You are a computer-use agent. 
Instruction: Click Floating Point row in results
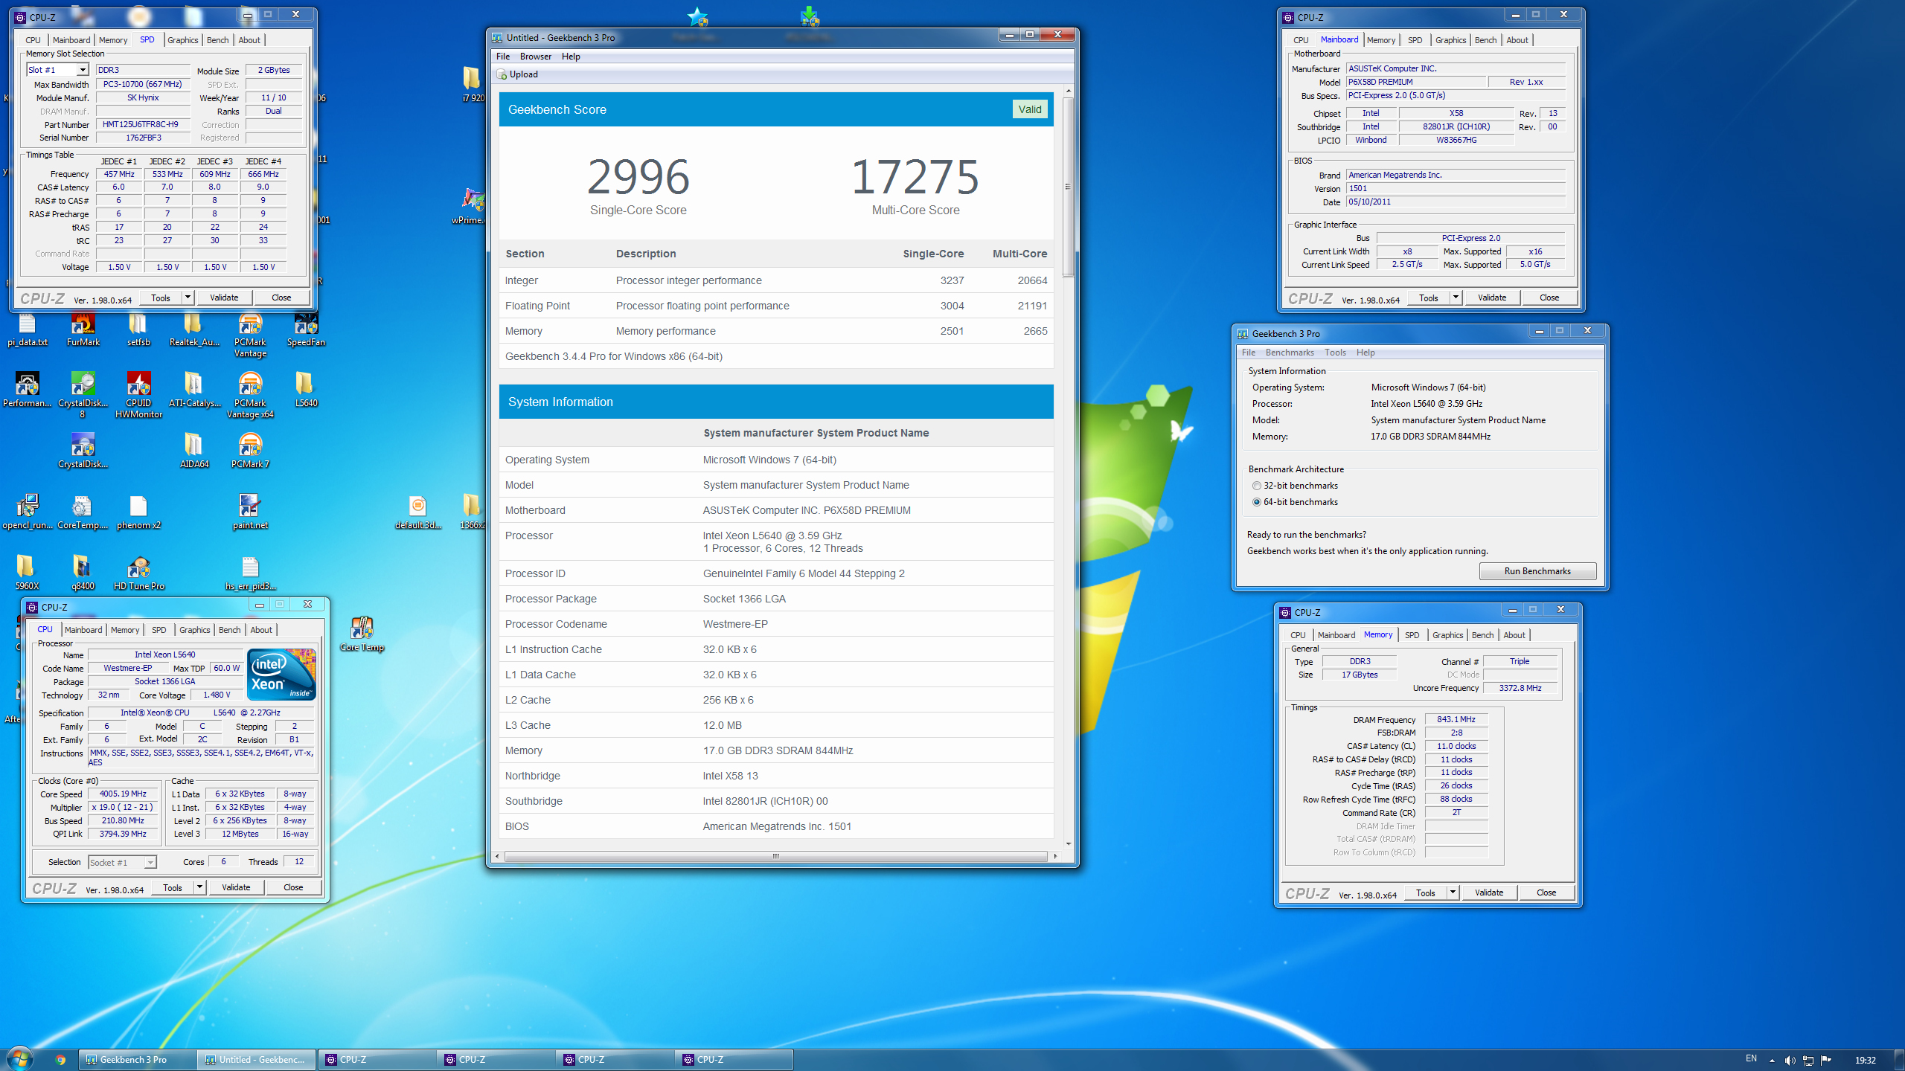[776, 306]
